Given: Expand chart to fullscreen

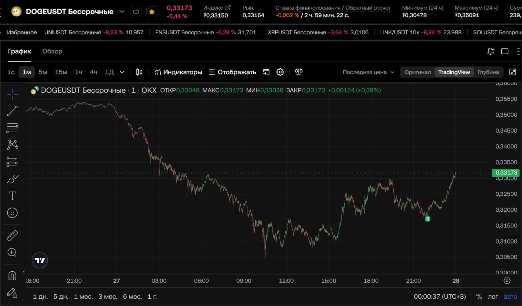Looking at the screenshot, I should [x=513, y=72].
